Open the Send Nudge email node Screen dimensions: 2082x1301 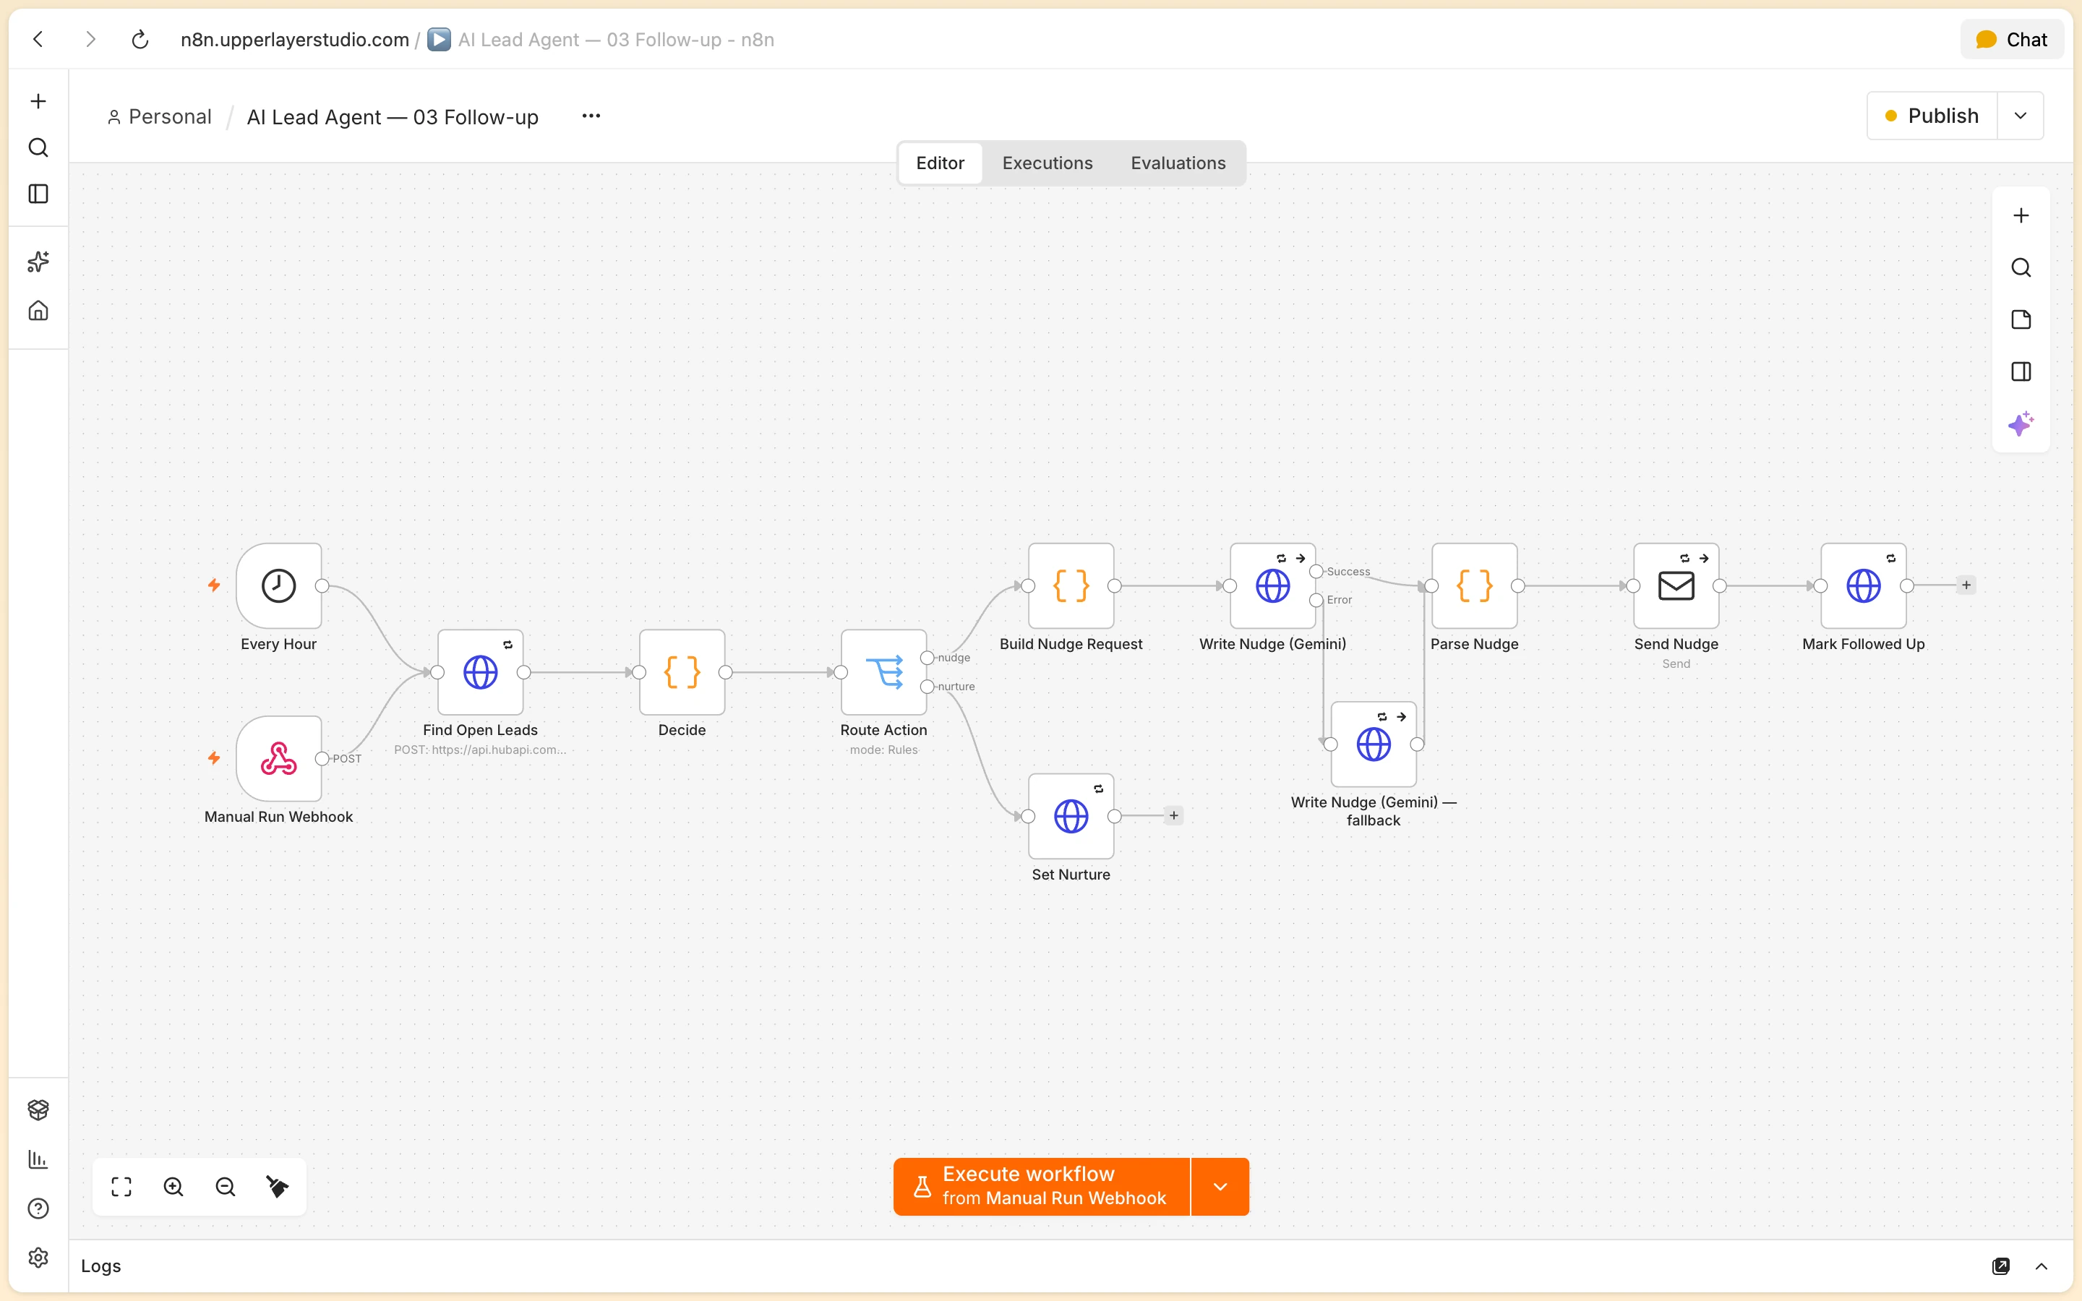1676,586
